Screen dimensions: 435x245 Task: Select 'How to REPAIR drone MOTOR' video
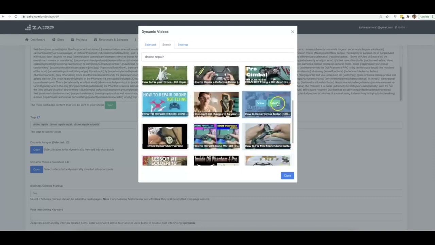(x=216, y=136)
